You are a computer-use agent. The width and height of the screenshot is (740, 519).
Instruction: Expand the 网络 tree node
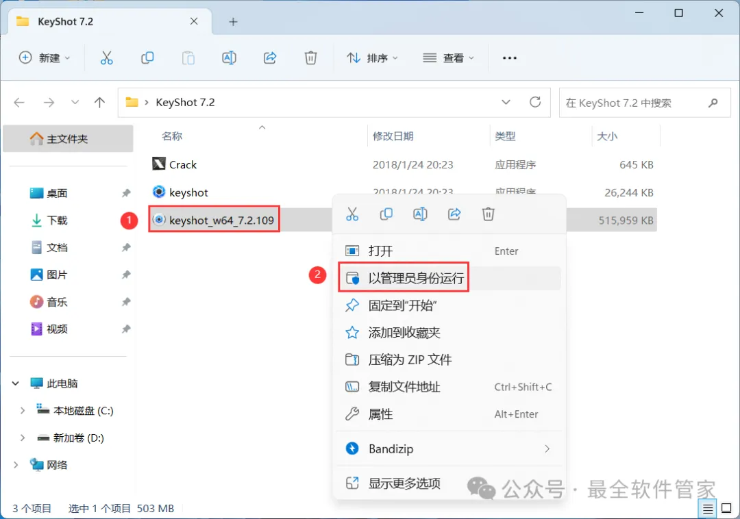point(16,465)
